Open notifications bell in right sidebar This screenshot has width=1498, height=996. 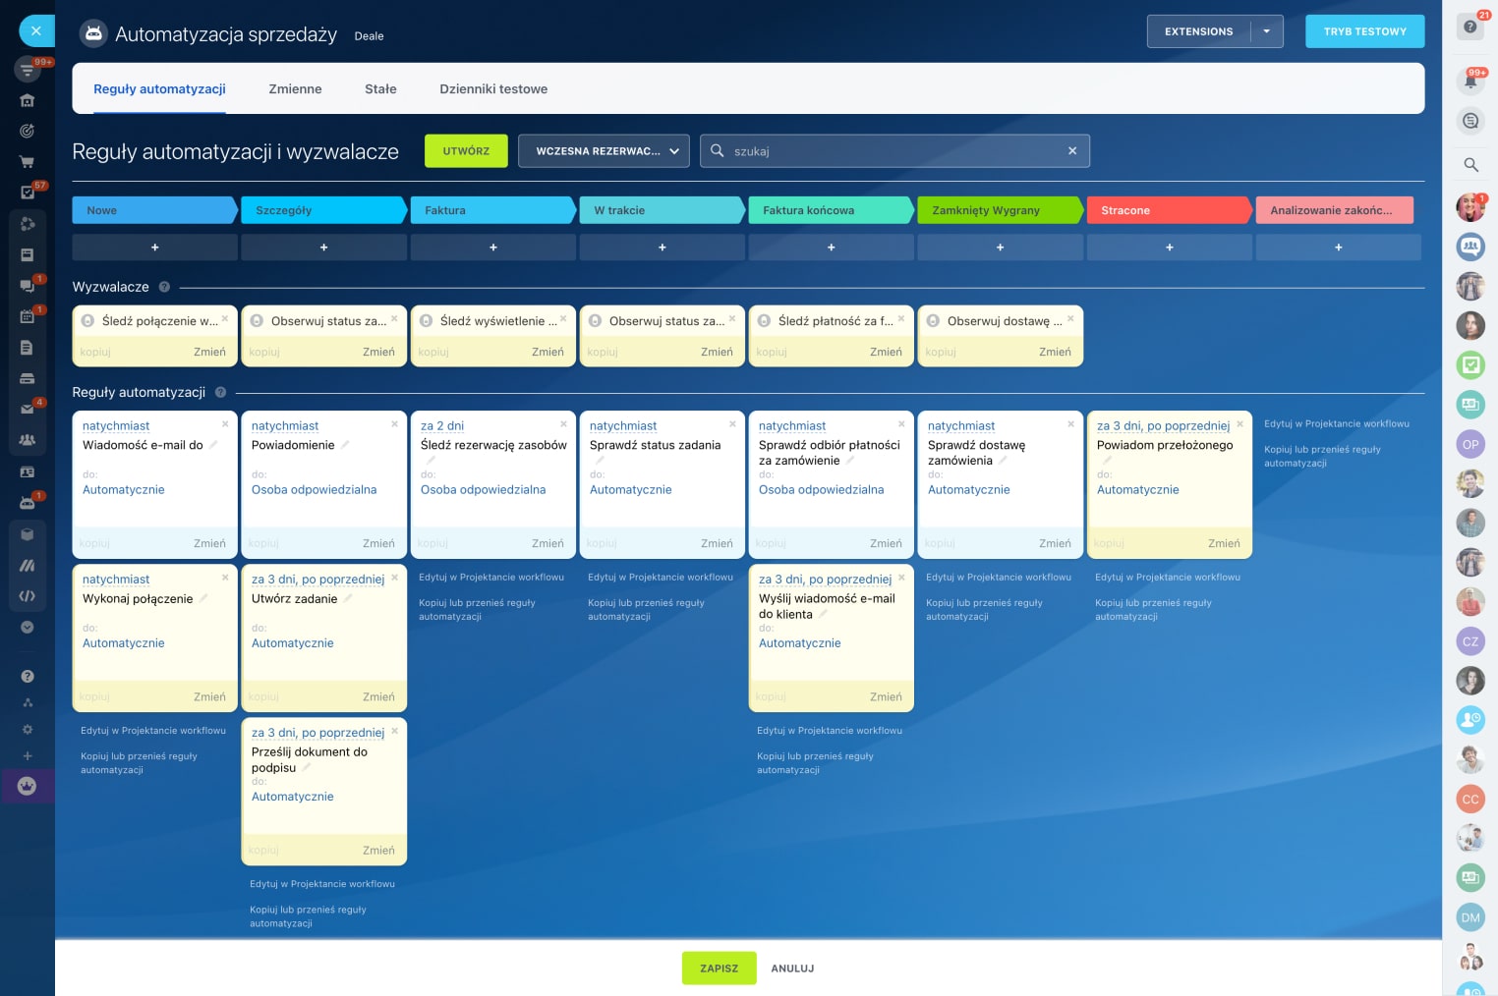click(x=1470, y=82)
